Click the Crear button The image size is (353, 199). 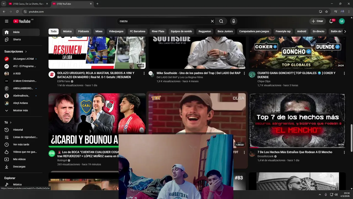point(317,21)
